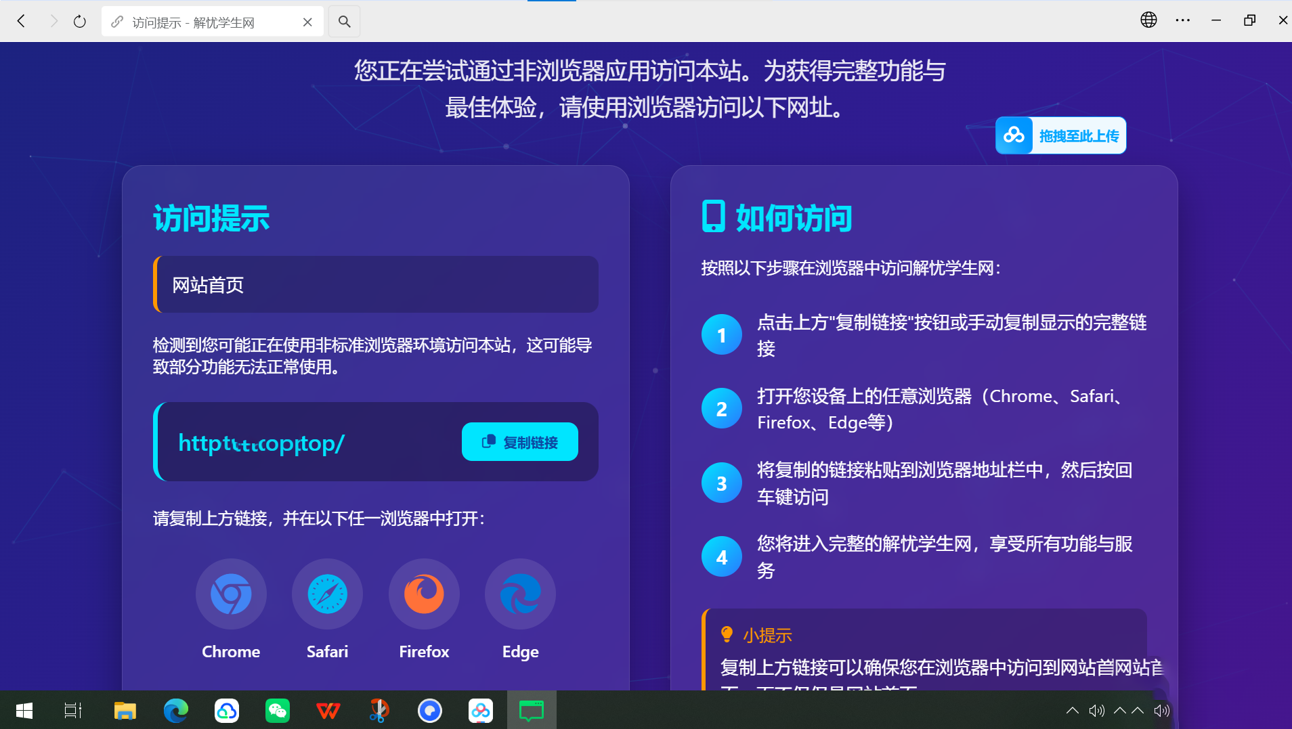Select the Safari icon on the webpage
This screenshot has height=729, width=1292.
pos(327,594)
